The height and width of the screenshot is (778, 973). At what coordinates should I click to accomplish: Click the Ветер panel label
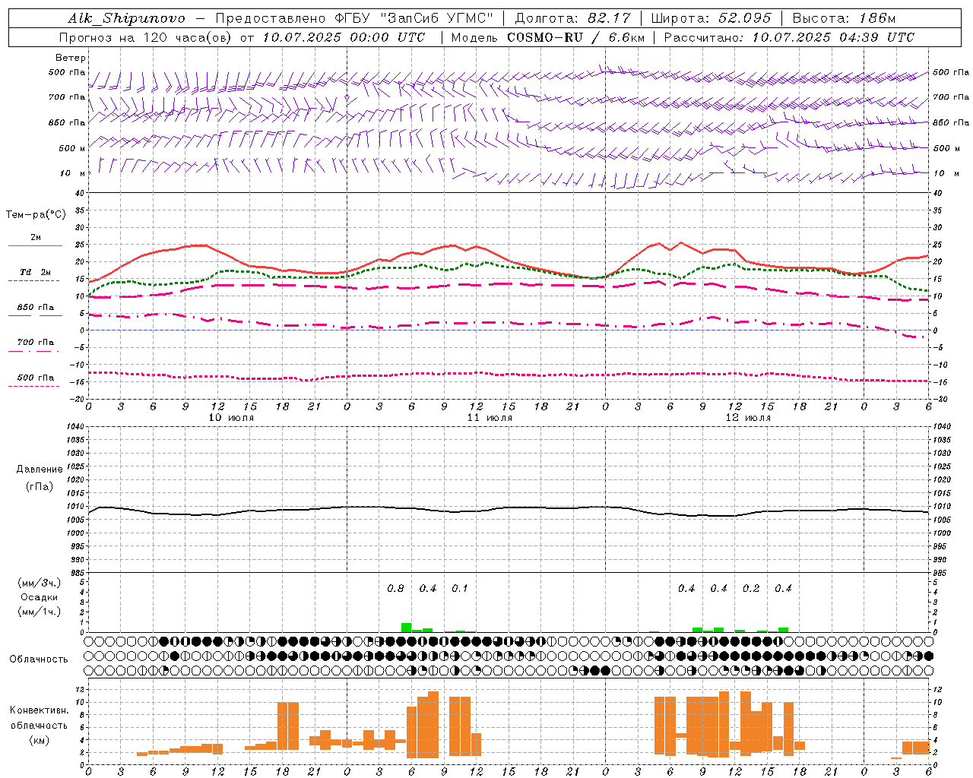(71, 58)
